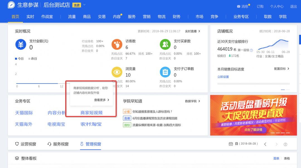Open the calendar date picker above 整体看板

(x=231, y=144)
